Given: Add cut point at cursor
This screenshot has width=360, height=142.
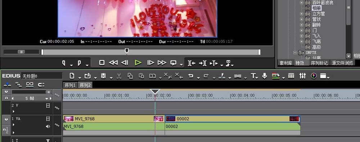Looking at the screenshot, I should point(222,76).
